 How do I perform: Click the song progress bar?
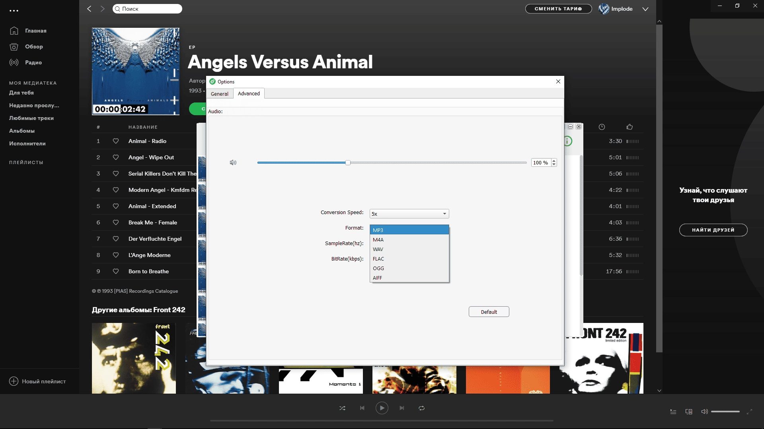click(382, 420)
